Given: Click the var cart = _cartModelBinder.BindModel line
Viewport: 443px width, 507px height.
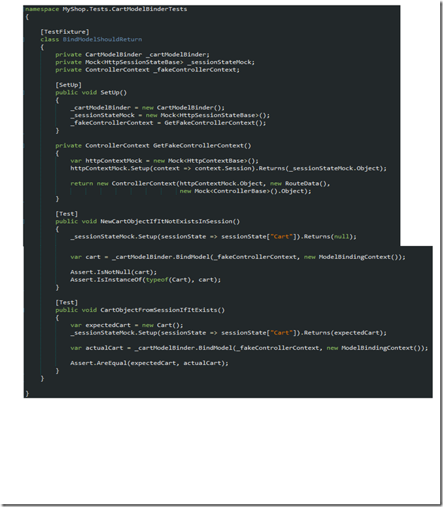Looking at the screenshot, I should [x=238, y=257].
